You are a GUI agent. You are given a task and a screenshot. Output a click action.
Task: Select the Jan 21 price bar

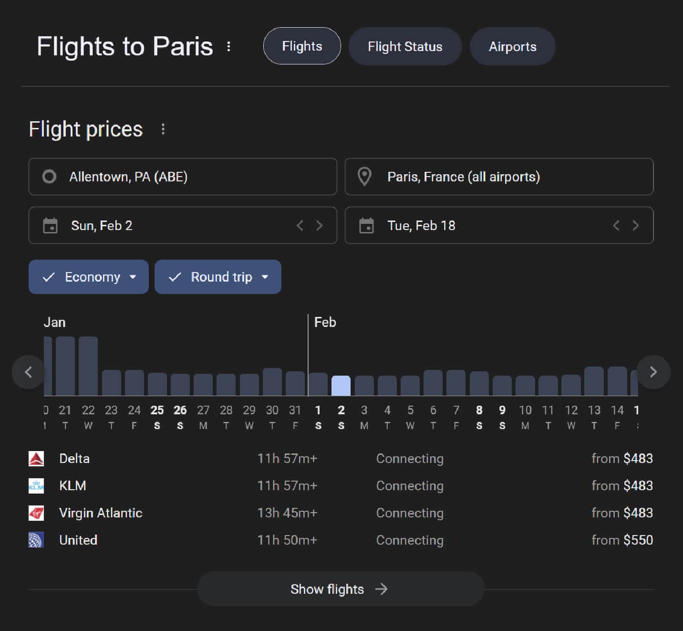pyautogui.click(x=65, y=366)
